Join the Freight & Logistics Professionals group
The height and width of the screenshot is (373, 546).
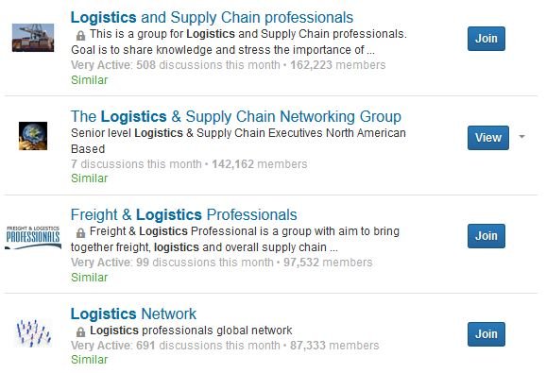coord(486,236)
